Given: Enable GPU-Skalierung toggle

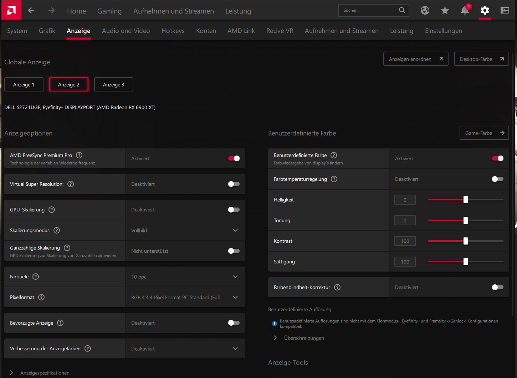Looking at the screenshot, I should pos(234,210).
